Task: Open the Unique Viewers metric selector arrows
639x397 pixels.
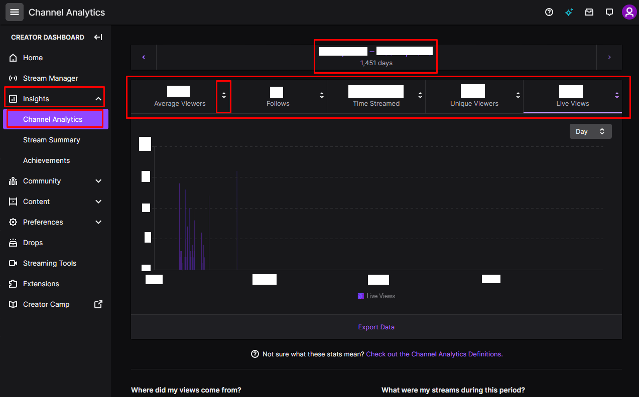Action: pyautogui.click(x=519, y=95)
